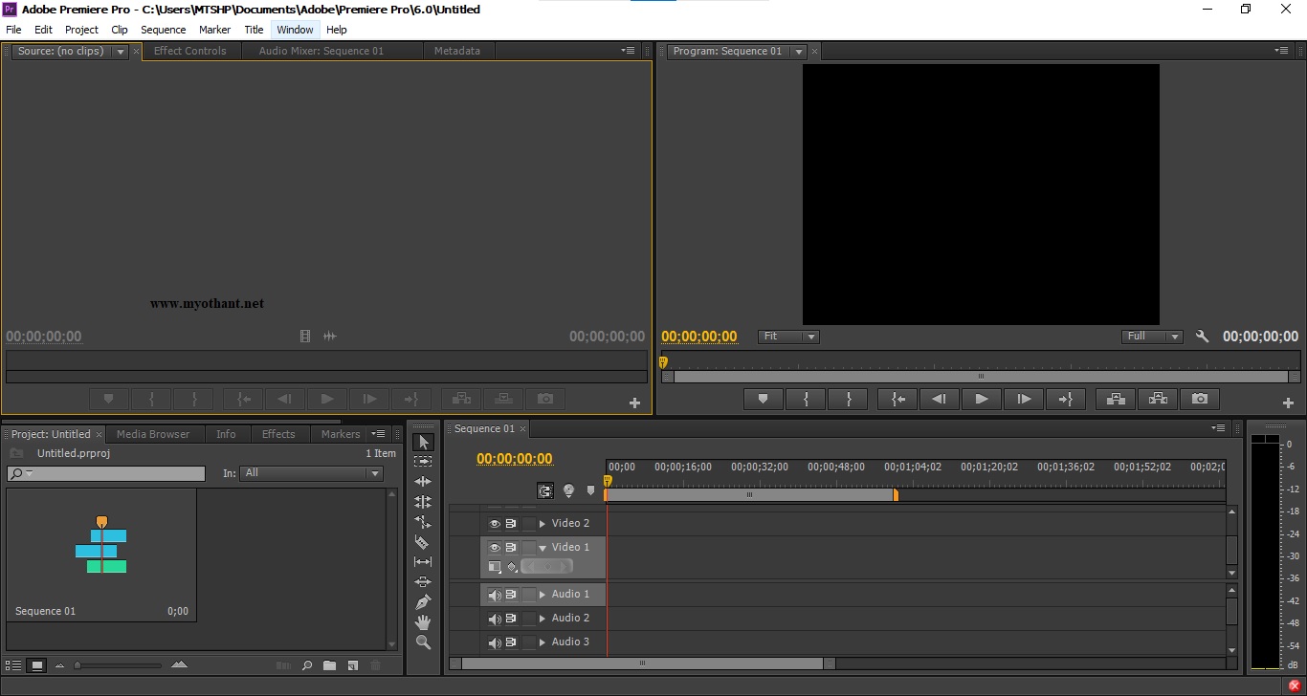Open the Sequence menu
The image size is (1307, 696).
point(163,30)
